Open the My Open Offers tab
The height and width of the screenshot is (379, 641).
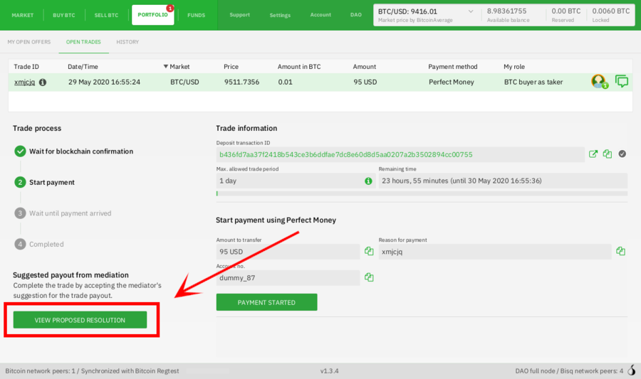[x=29, y=42]
